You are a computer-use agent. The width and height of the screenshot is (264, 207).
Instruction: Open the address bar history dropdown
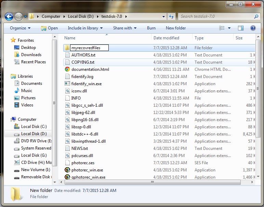pos(163,16)
